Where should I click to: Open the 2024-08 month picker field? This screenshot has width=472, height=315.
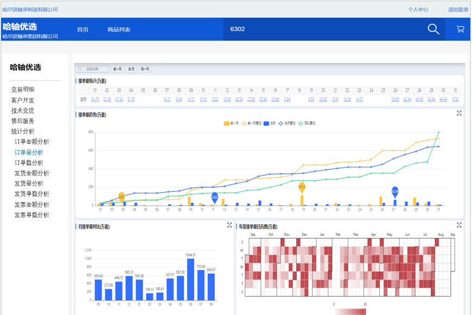(92, 69)
